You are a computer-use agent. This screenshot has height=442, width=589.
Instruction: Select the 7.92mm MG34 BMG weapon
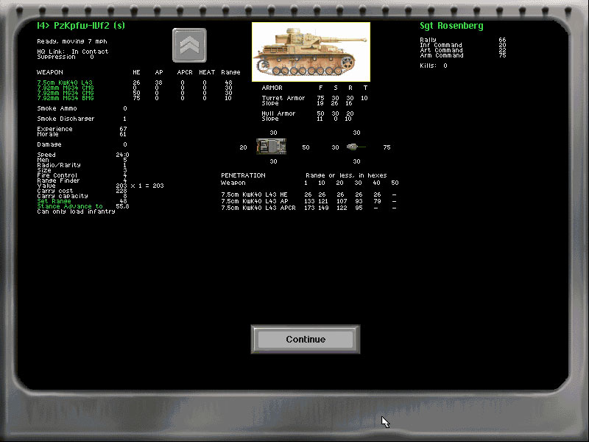coord(64,97)
